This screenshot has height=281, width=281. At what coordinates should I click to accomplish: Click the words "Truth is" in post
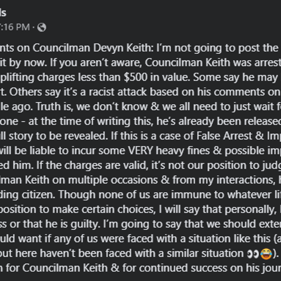tap(55, 106)
